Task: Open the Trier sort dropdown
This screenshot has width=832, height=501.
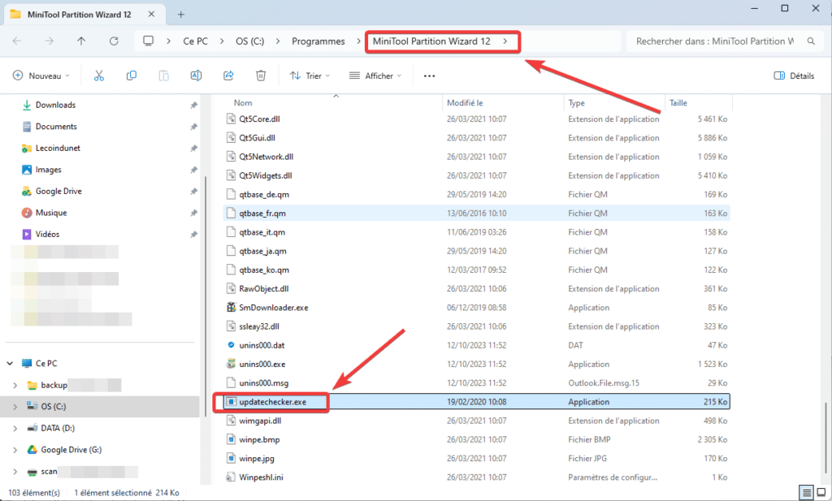Action: coord(310,76)
